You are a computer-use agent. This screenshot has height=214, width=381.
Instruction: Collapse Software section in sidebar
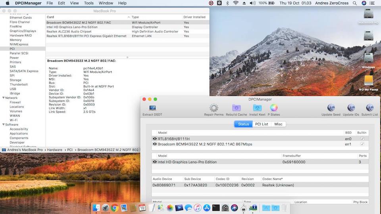(x=4, y=124)
